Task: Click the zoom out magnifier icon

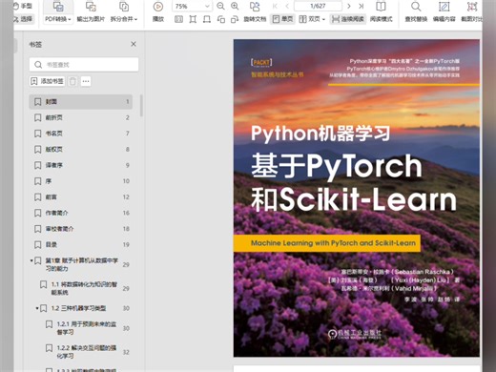Action: (x=220, y=6)
